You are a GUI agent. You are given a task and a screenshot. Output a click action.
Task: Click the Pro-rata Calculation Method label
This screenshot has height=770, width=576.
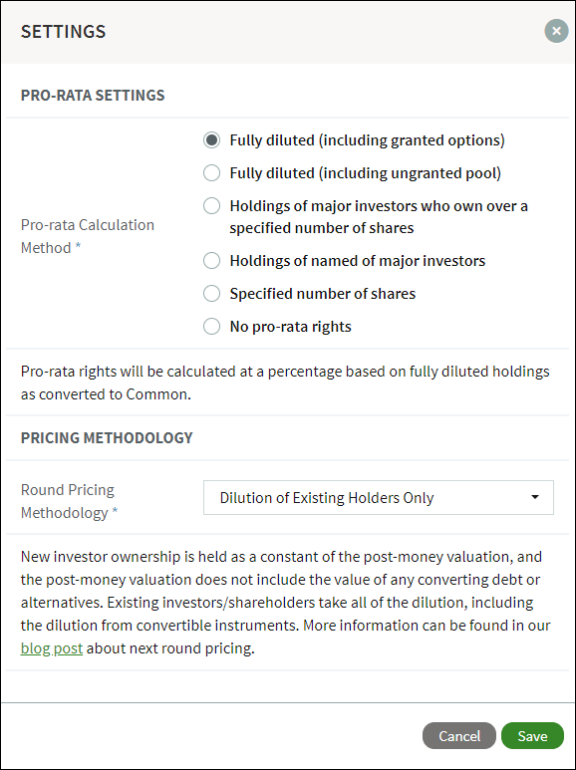pyautogui.click(x=88, y=236)
